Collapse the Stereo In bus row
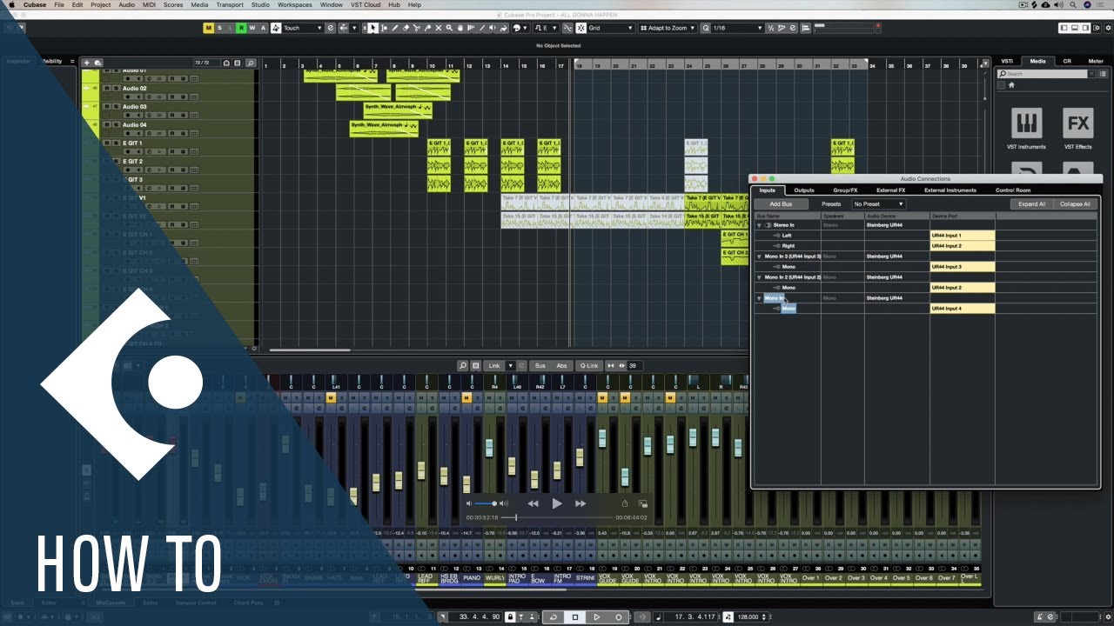The image size is (1114, 626). [x=759, y=225]
